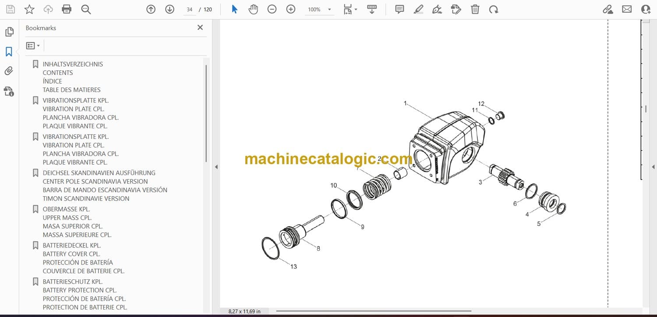Image resolution: width=657 pixels, height=317 pixels.
Task: Open the bookmarks options dropdown menu
Action: click(x=33, y=46)
